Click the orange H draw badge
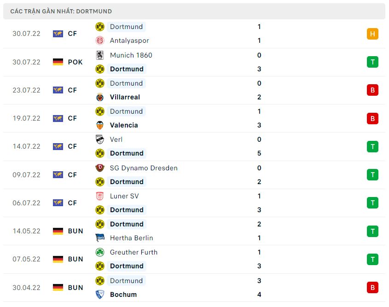This screenshot has width=389, height=307. click(372, 34)
